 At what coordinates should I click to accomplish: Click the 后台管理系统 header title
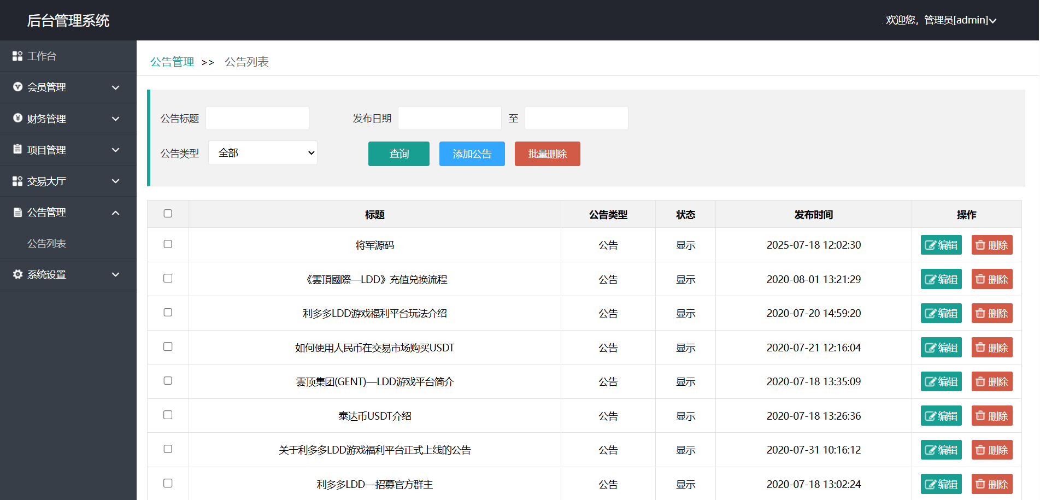[x=68, y=20]
